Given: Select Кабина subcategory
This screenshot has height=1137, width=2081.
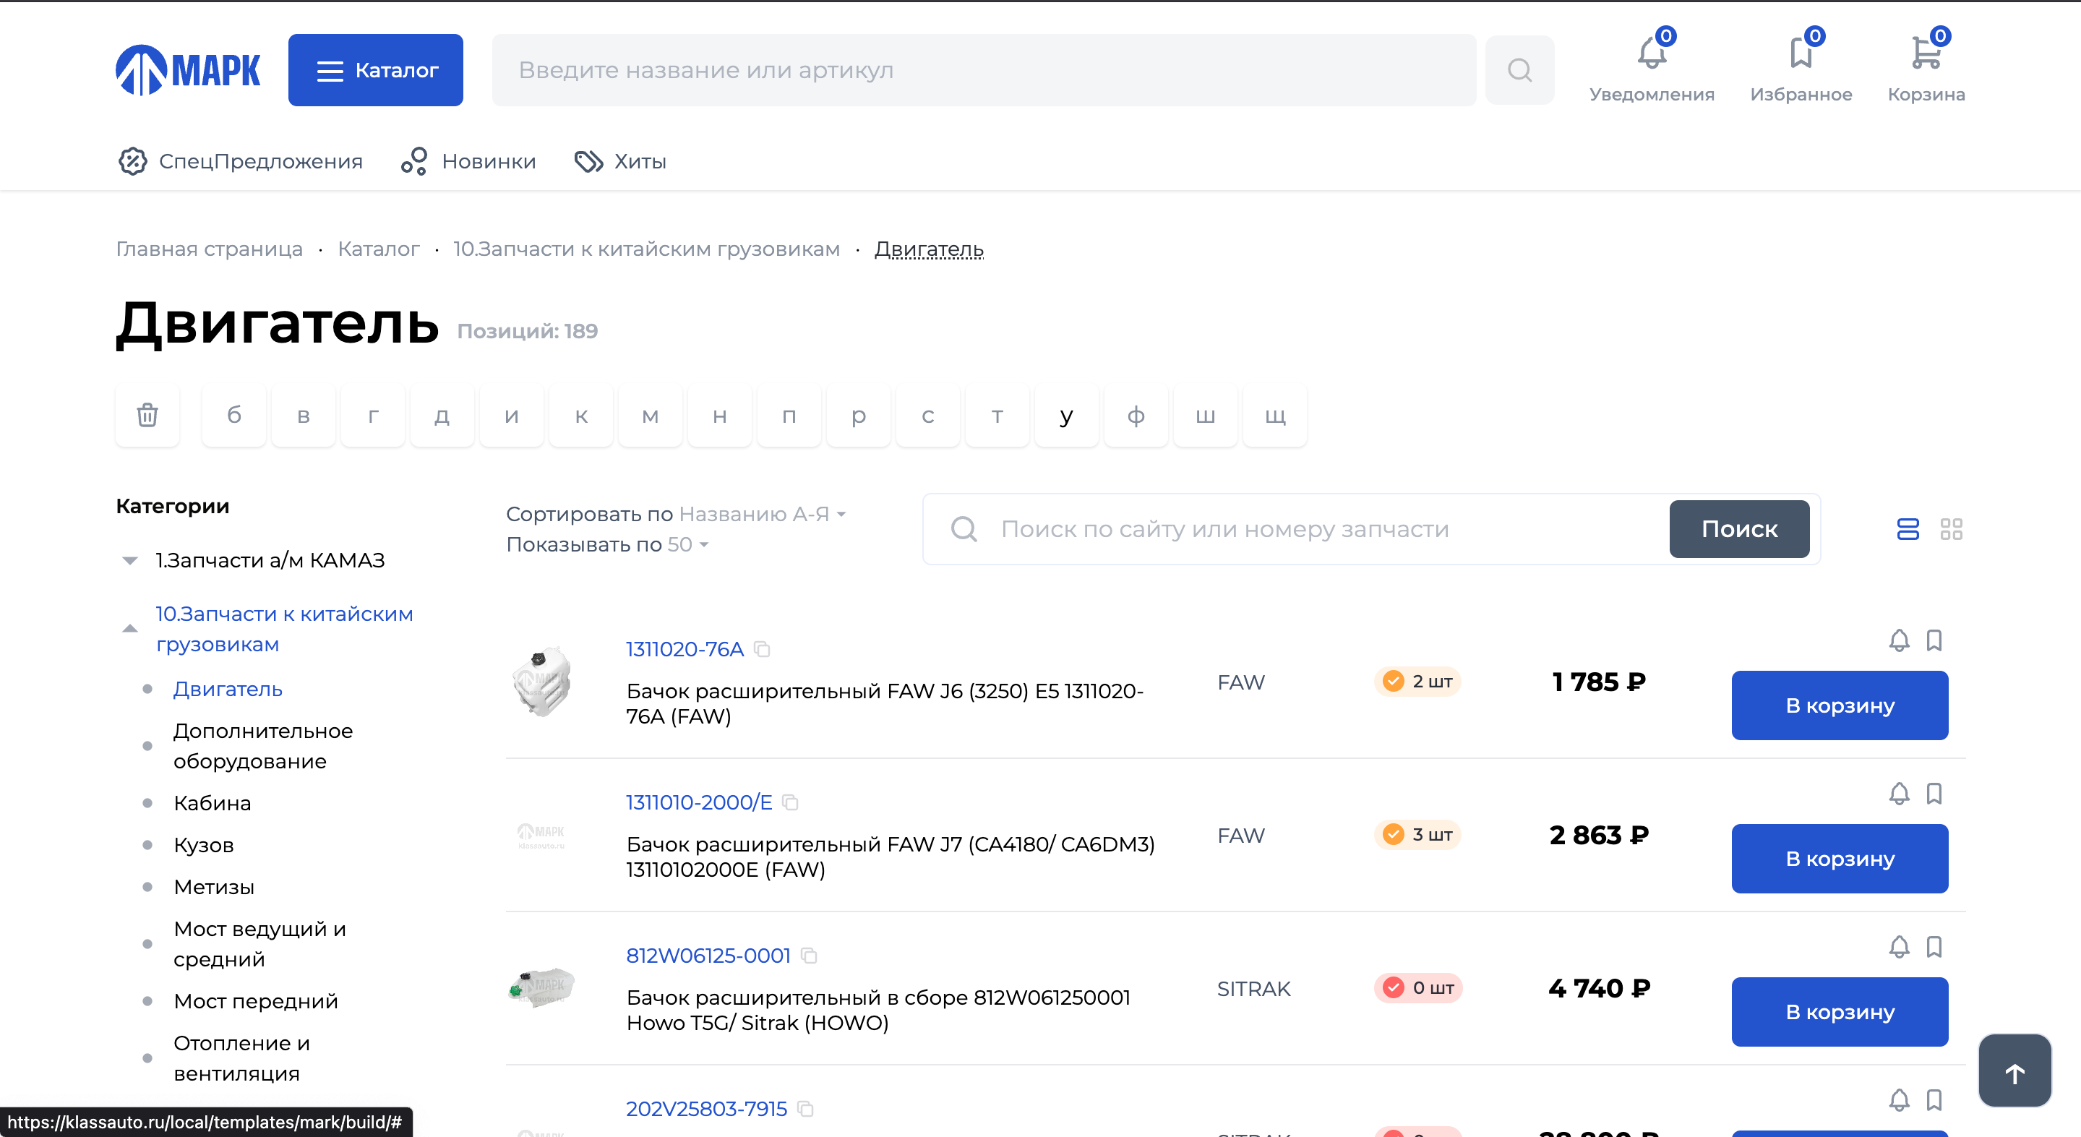Looking at the screenshot, I should coord(213,803).
